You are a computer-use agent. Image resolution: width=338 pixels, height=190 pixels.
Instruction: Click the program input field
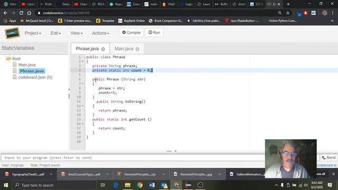click(x=134, y=158)
